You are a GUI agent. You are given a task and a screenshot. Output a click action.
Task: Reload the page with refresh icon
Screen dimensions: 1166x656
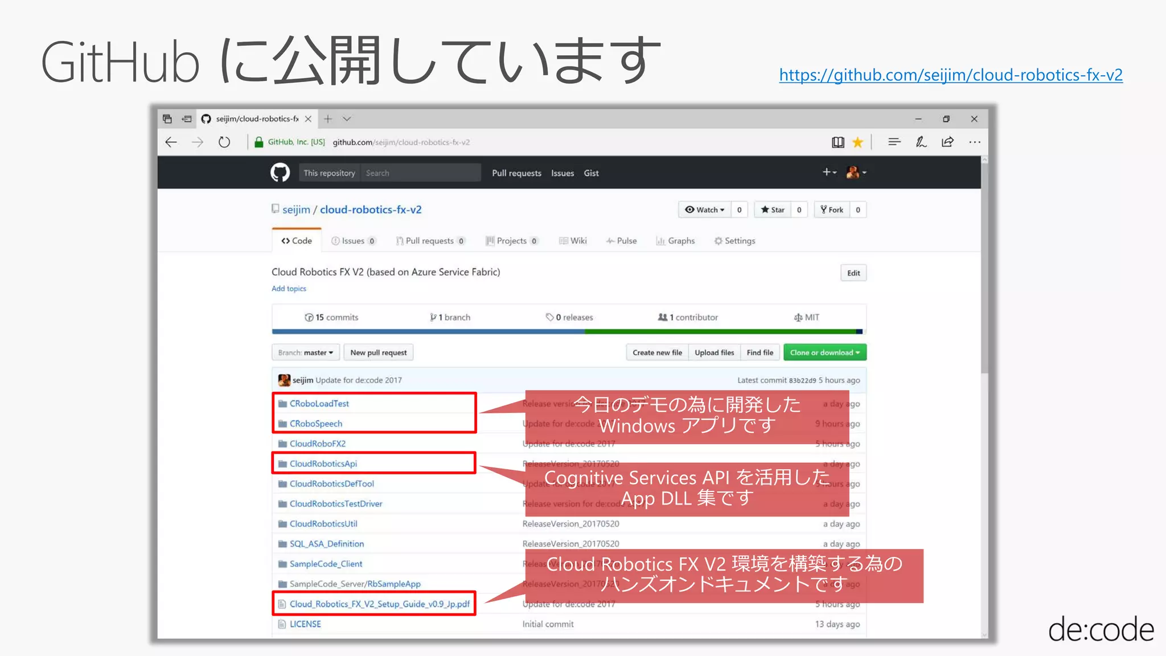(224, 142)
